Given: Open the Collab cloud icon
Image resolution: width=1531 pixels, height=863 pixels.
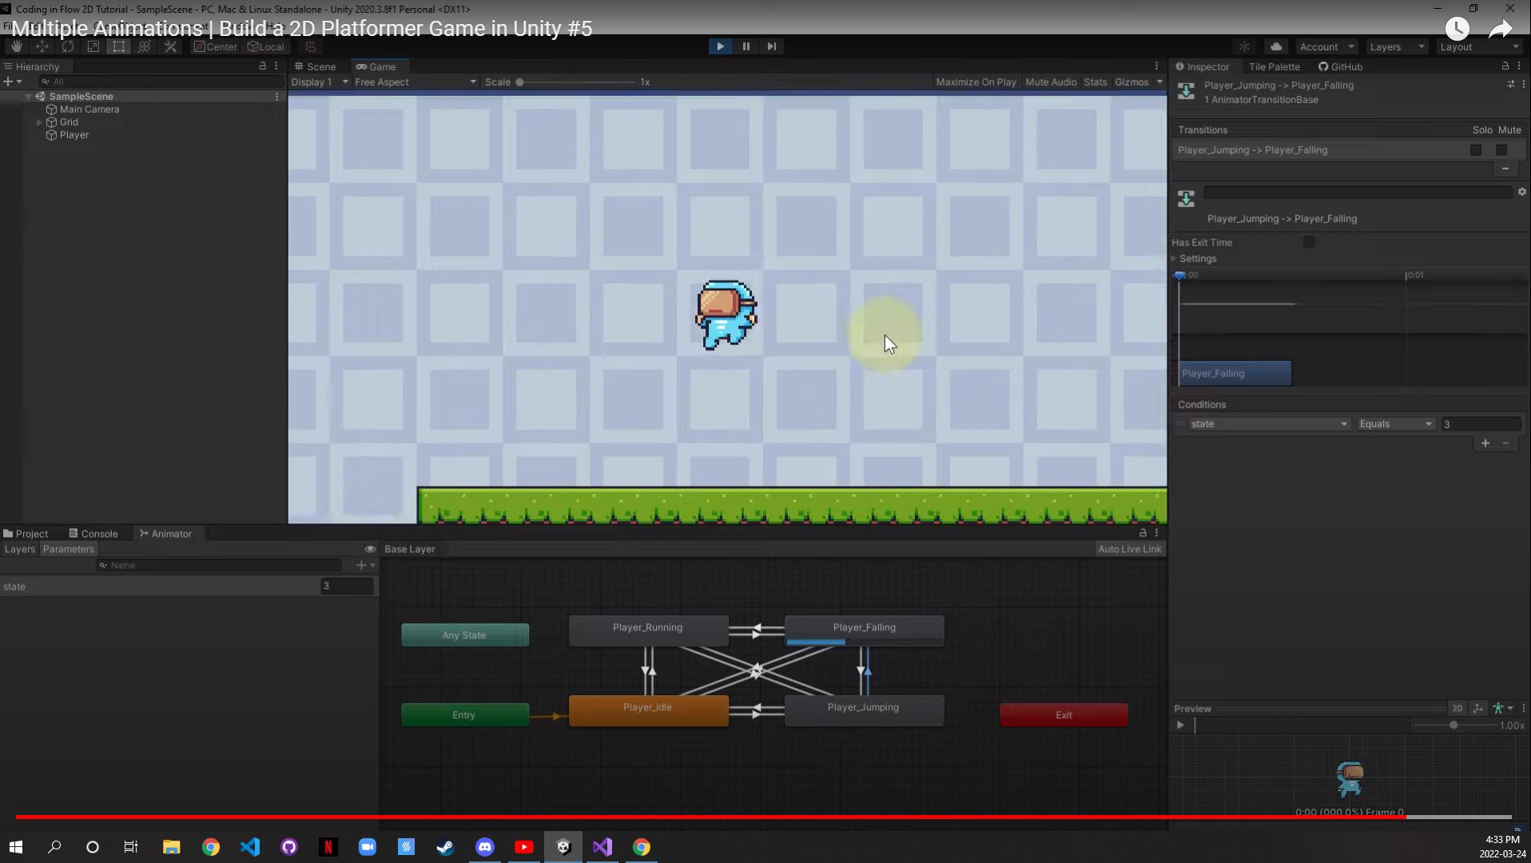Looking at the screenshot, I should coord(1276,46).
